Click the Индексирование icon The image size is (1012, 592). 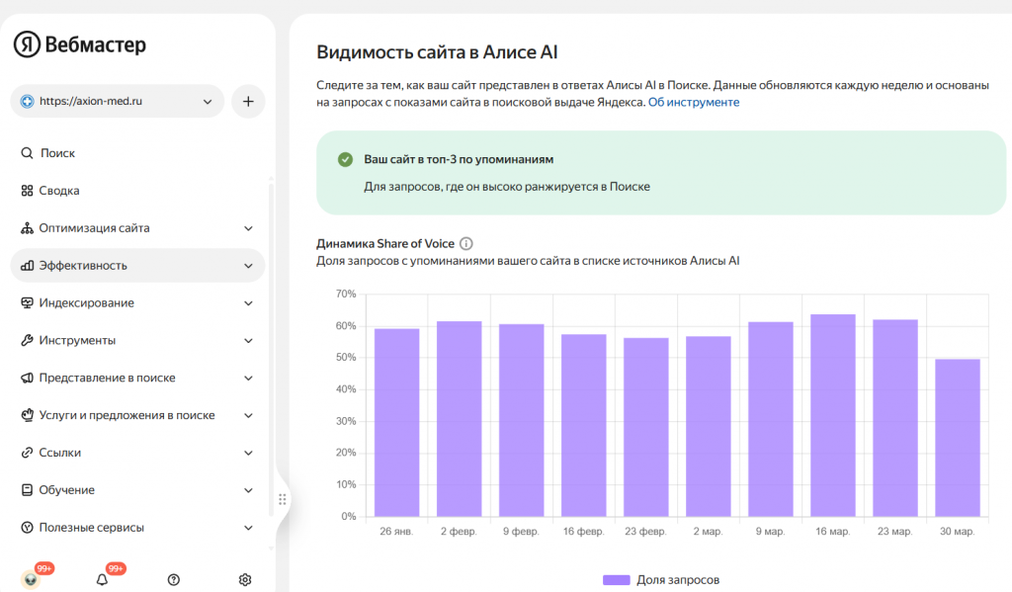click(27, 302)
